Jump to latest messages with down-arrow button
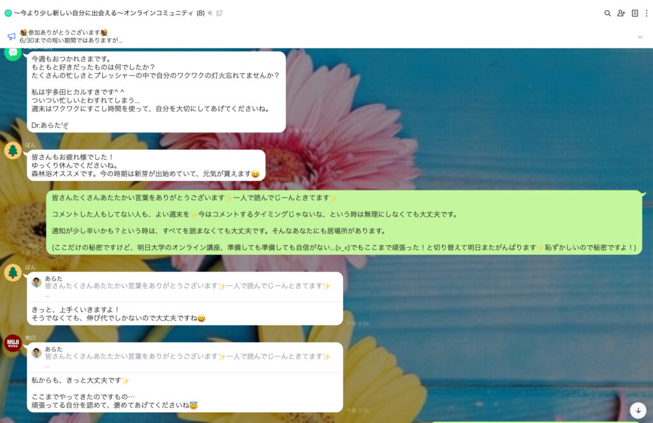The height and width of the screenshot is (423, 653). [x=638, y=410]
